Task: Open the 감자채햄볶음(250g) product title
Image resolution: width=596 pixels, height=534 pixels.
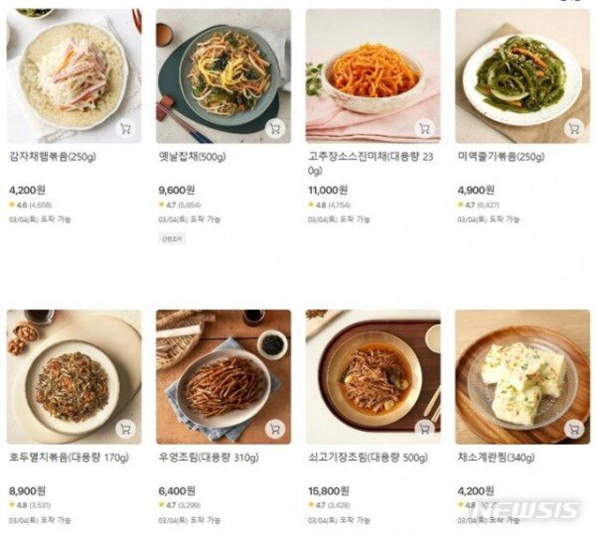Action: 53,157
